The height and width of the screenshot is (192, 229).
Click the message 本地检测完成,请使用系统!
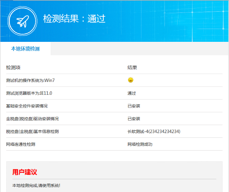[36, 185]
